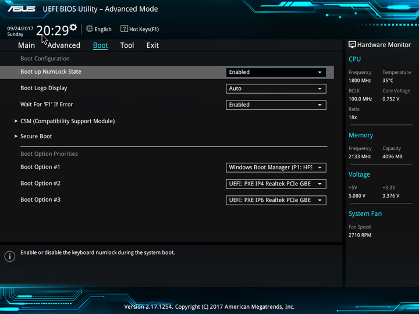Viewport: 419px width, 314px height.
Task: Click the System Fan section heading
Action: click(365, 213)
